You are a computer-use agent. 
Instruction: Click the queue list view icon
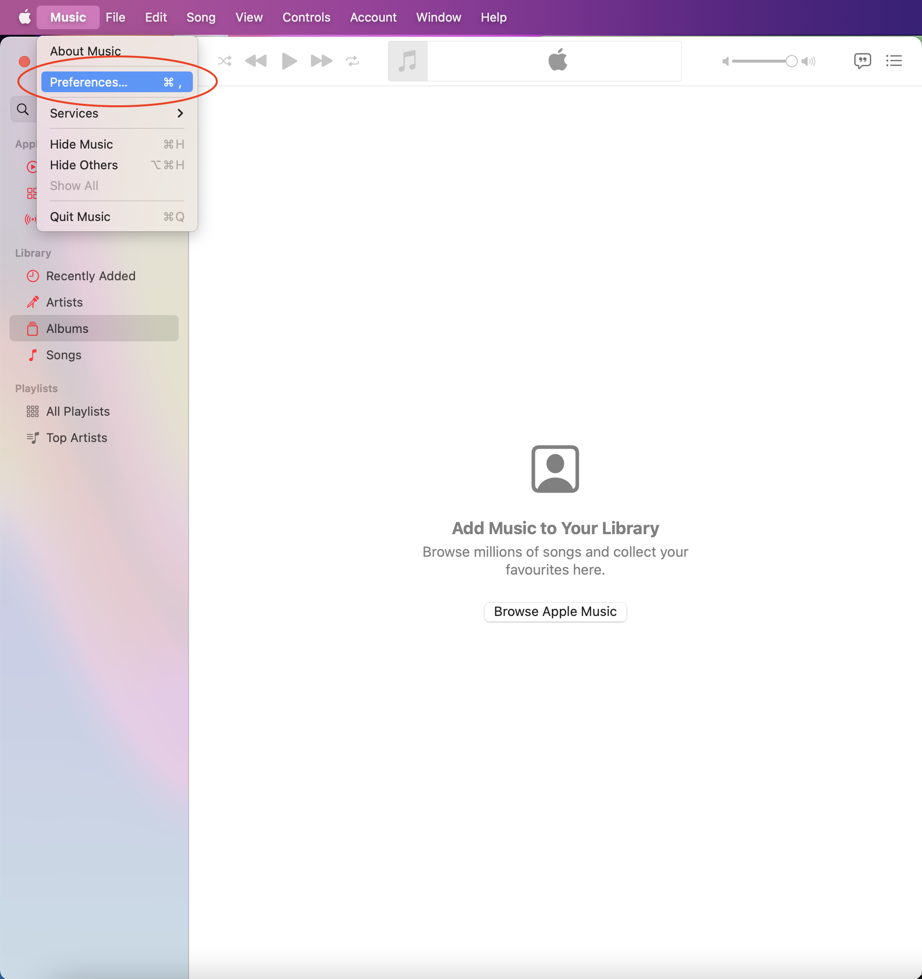pyautogui.click(x=894, y=61)
